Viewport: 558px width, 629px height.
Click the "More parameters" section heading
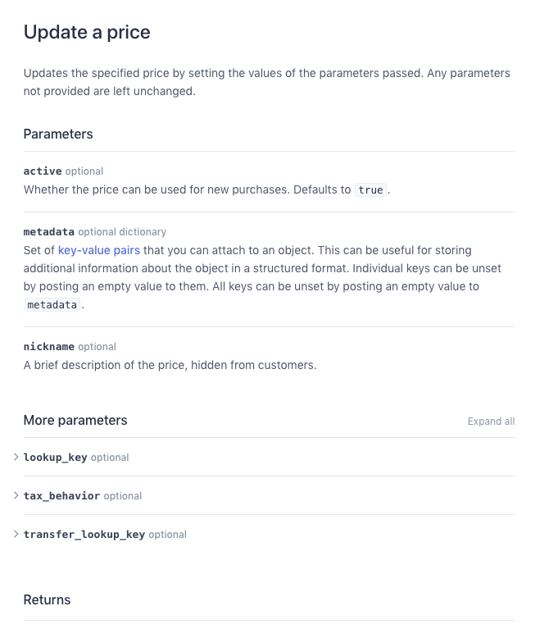click(x=75, y=420)
